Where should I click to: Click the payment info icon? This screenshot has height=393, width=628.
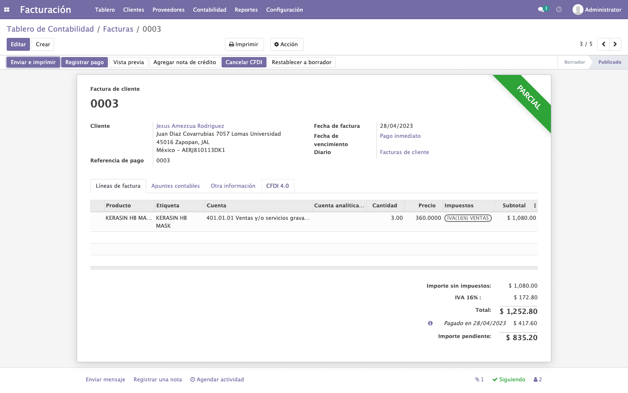tap(430, 323)
